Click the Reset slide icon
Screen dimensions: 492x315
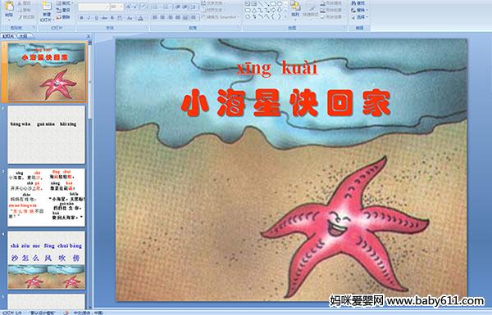63,10
